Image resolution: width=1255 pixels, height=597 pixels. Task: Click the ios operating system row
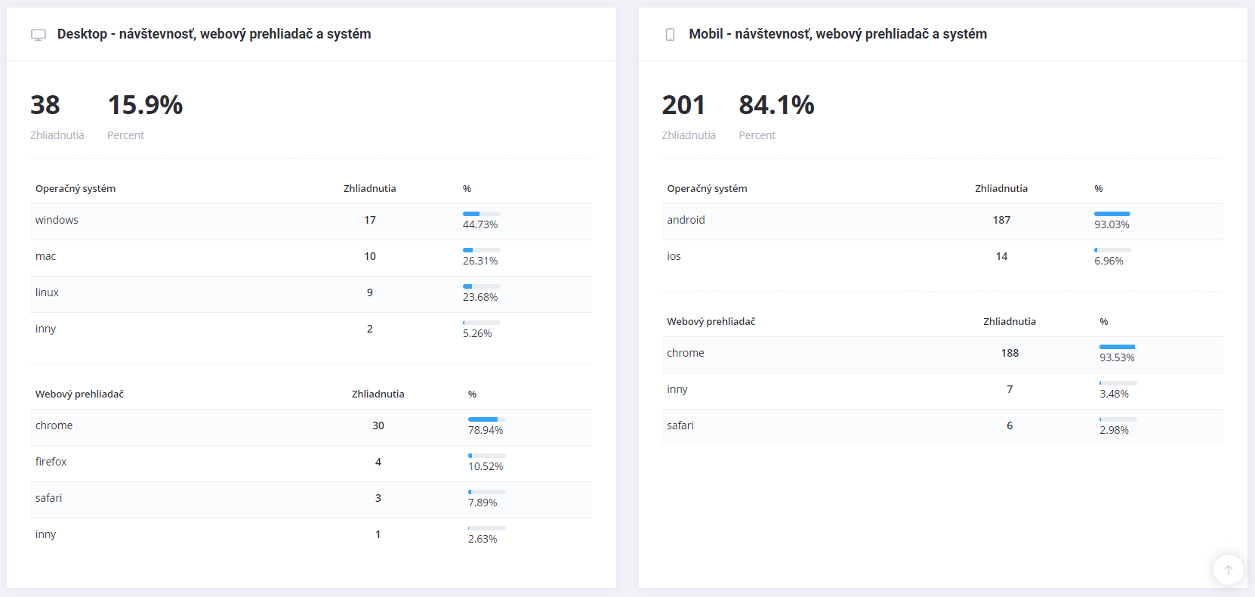(942, 258)
